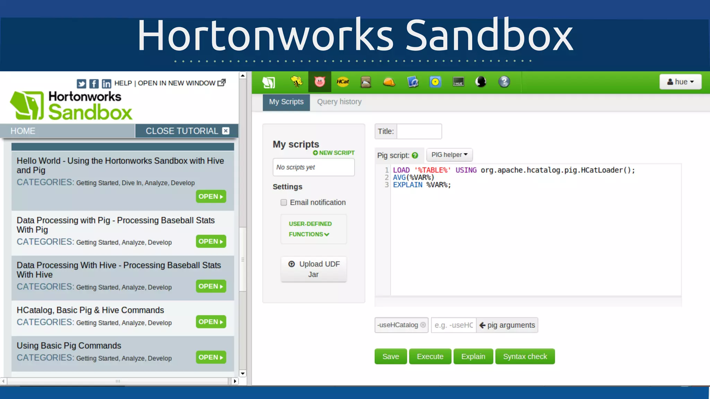Screen dimensions: 710x399
Task: Click the pig arguments button
Action: coord(507,325)
